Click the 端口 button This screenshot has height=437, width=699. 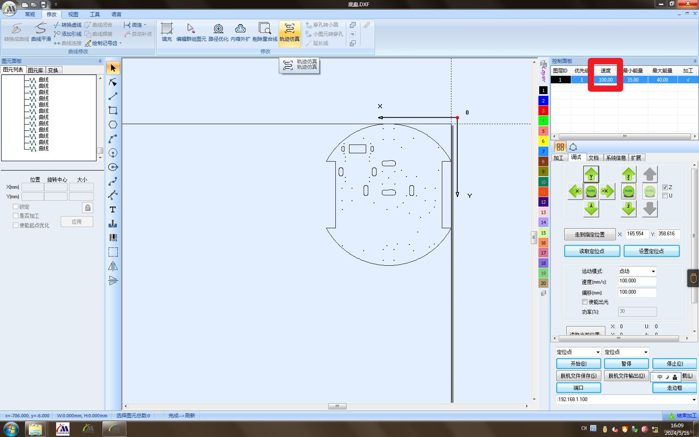point(578,388)
